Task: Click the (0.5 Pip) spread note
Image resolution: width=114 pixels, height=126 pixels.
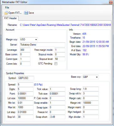Action: point(38,85)
